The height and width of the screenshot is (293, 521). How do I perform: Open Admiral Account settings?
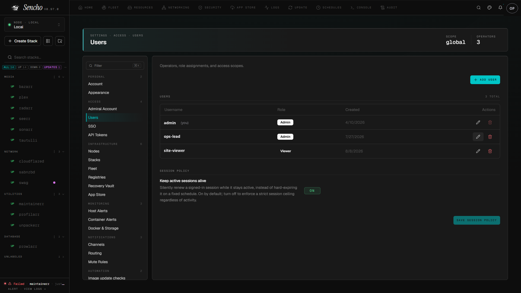pos(115,109)
